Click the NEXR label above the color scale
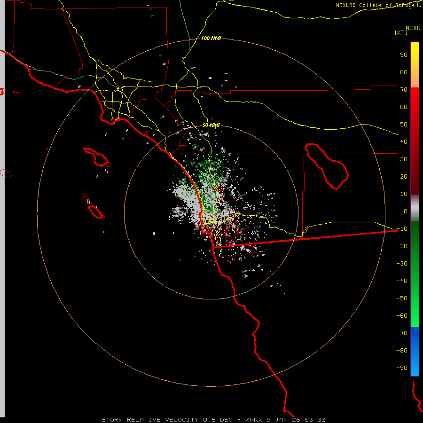Image resolution: width=423 pixels, height=423 pixels. point(413,28)
